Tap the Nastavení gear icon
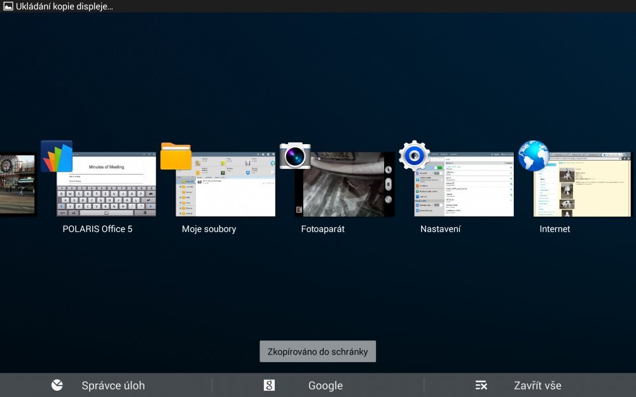 [x=414, y=156]
